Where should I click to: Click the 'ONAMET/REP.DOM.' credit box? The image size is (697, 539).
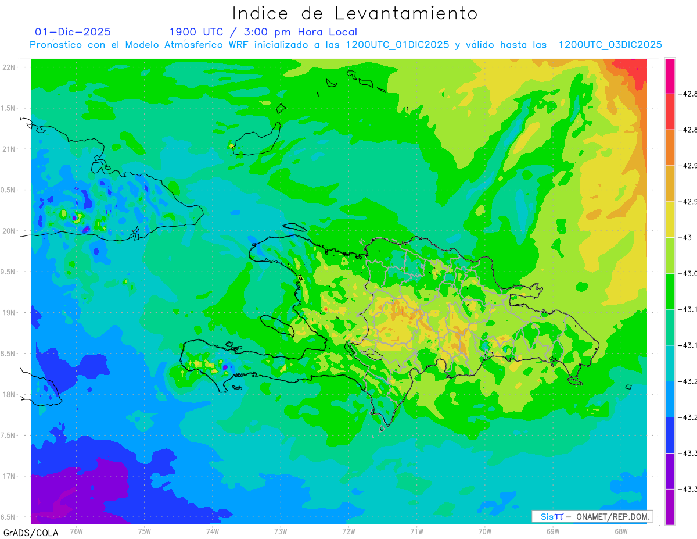[592, 516]
